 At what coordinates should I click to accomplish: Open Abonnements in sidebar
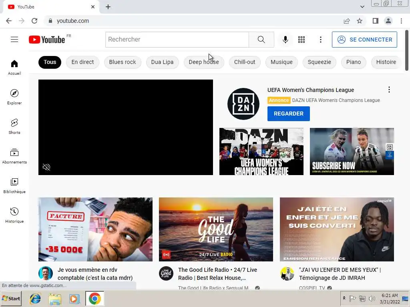[14, 156]
